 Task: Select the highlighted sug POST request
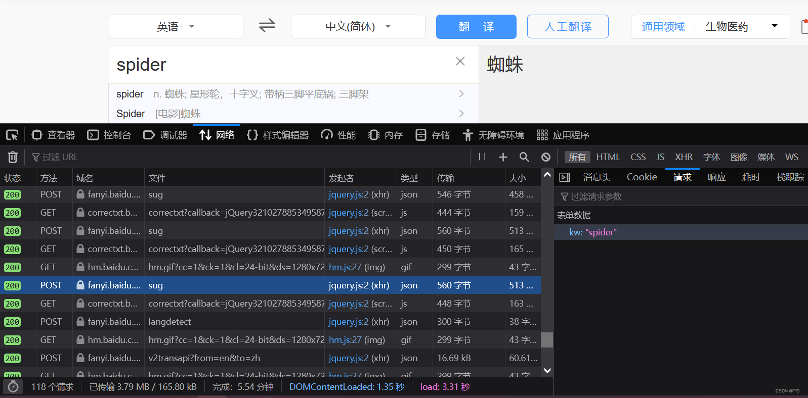click(270, 285)
